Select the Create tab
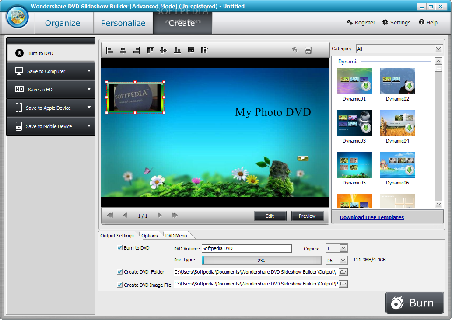This screenshot has height=320, width=452. [182, 23]
